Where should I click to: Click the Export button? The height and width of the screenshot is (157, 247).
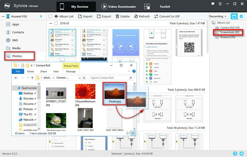104,16
